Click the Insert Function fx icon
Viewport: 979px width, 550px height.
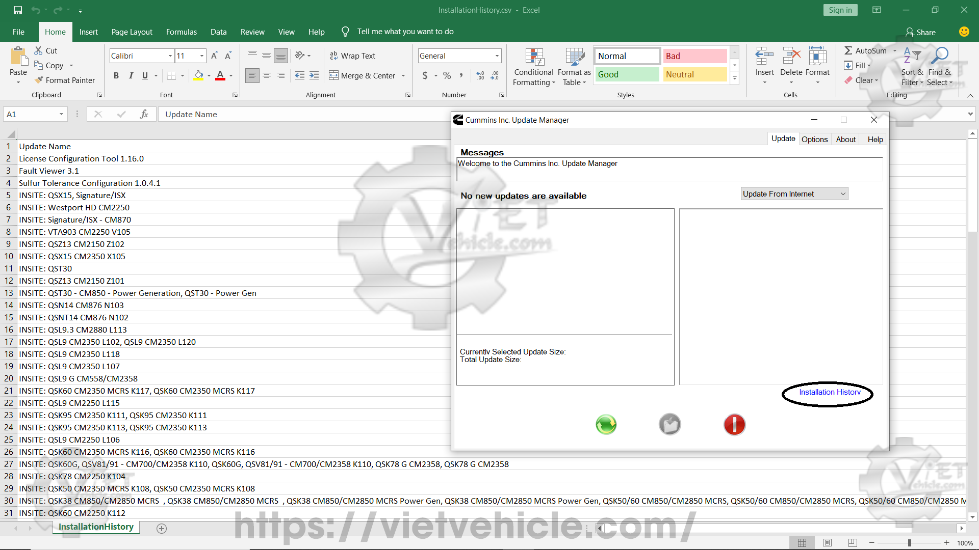tap(144, 114)
